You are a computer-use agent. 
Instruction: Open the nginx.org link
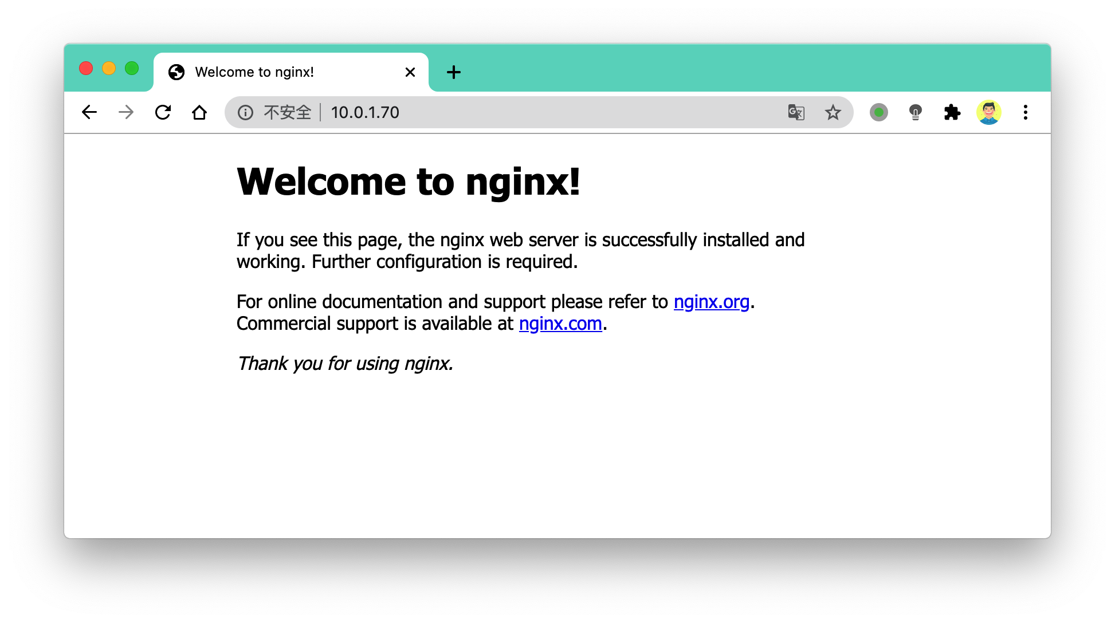point(712,302)
